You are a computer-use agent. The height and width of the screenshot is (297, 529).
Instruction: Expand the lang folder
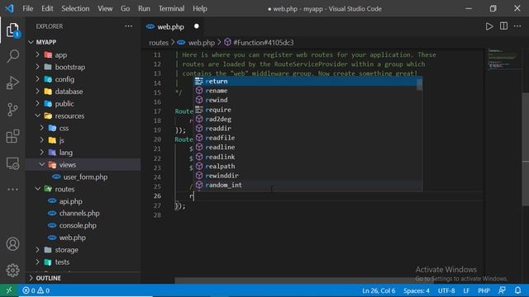[x=83, y=153]
